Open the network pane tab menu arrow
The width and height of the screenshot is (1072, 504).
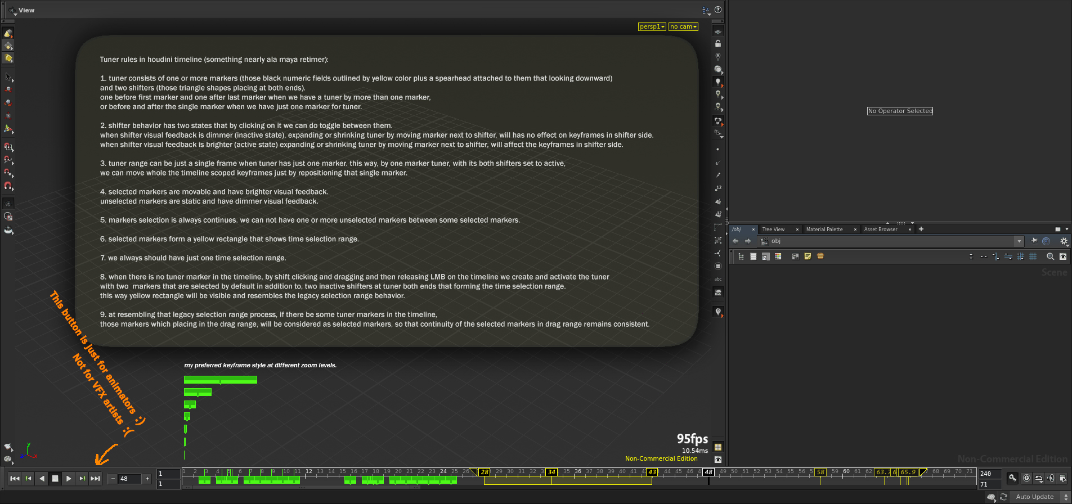click(x=1067, y=229)
